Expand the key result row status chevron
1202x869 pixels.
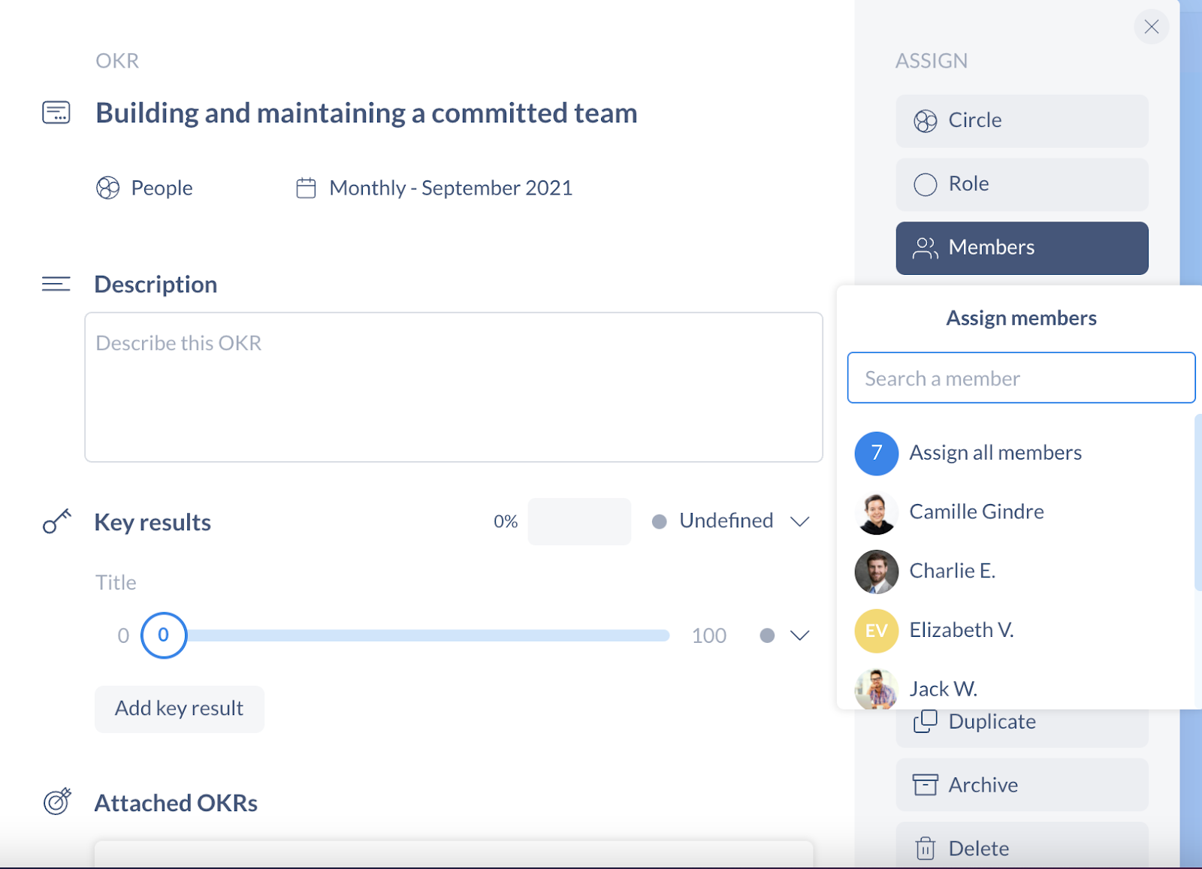click(800, 635)
